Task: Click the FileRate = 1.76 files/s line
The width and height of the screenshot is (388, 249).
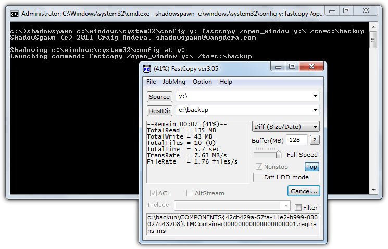Action: click(x=192, y=161)
